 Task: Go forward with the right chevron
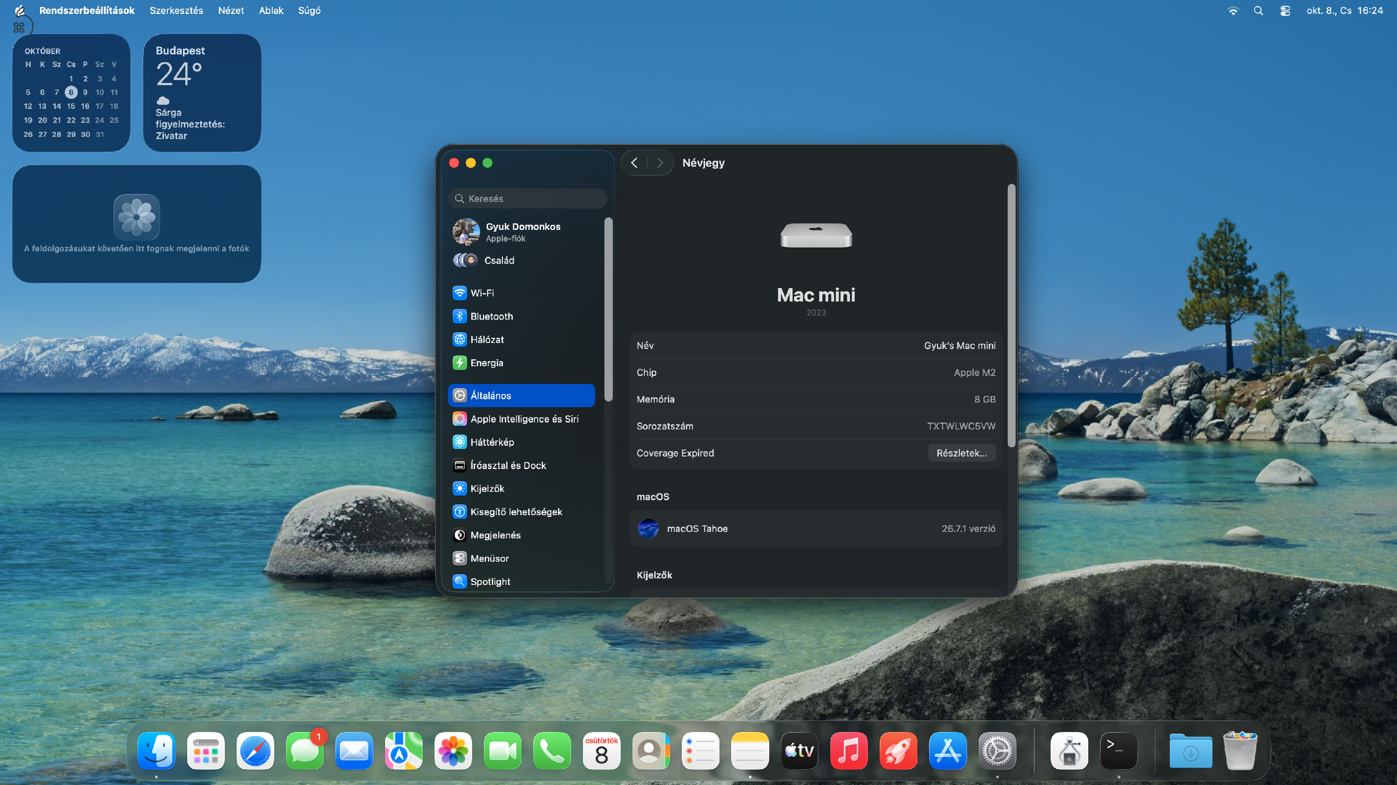[x=660, y=162]
